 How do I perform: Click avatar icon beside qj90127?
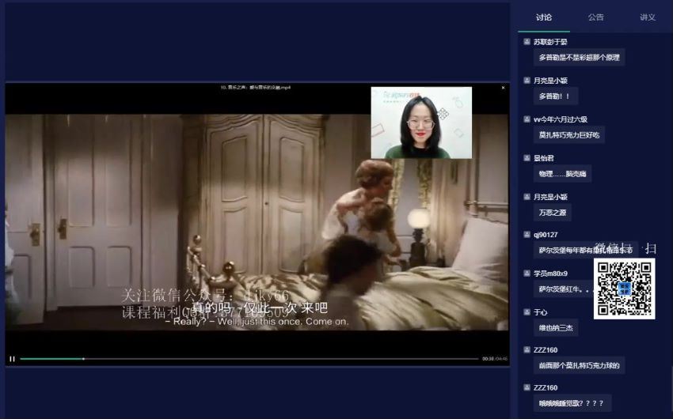click(527, 234)
